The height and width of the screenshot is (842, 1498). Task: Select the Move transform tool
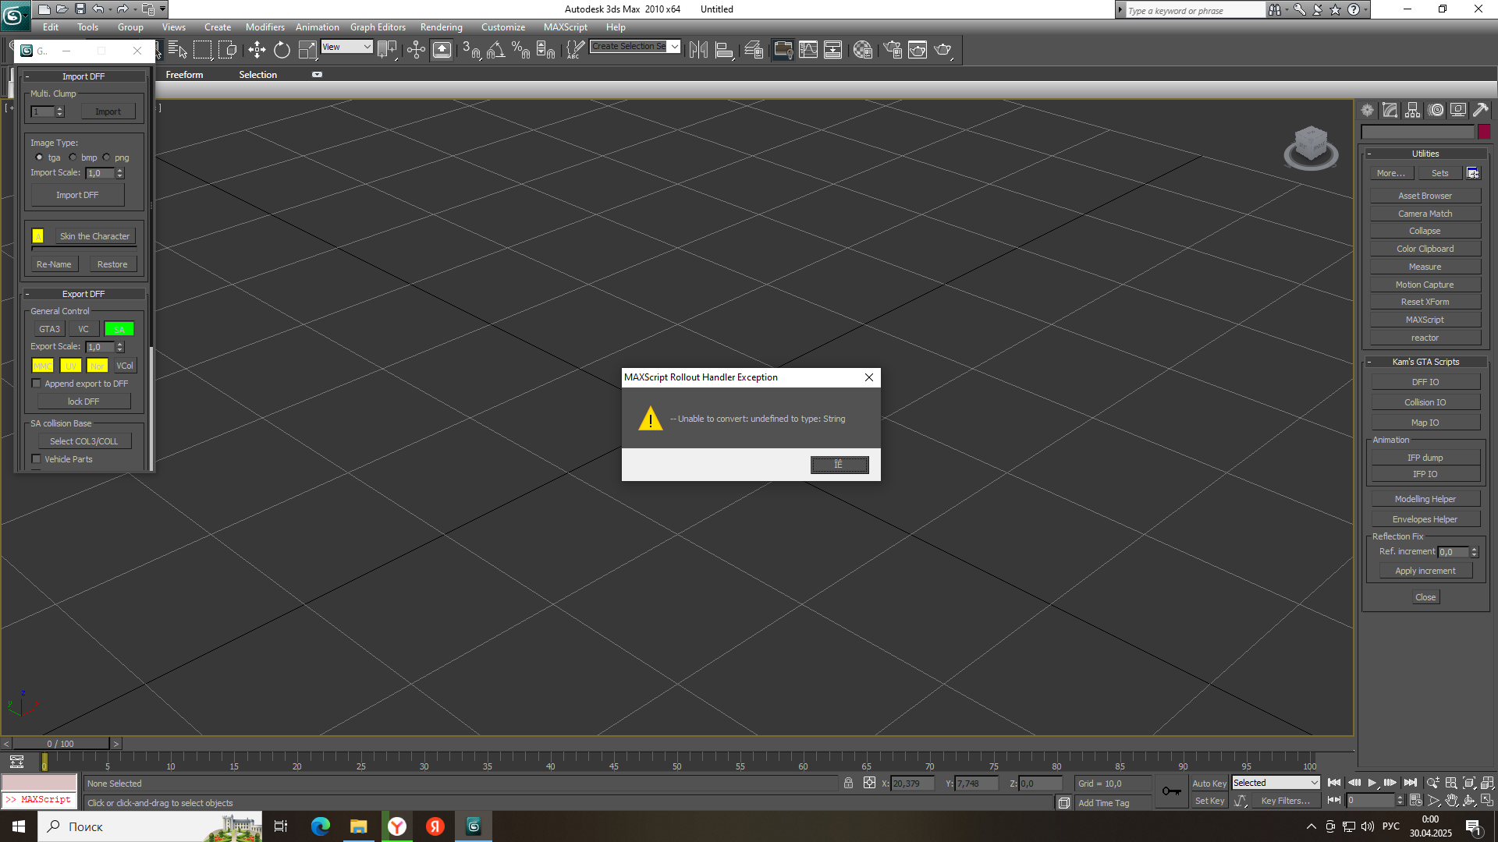point(257,51)
